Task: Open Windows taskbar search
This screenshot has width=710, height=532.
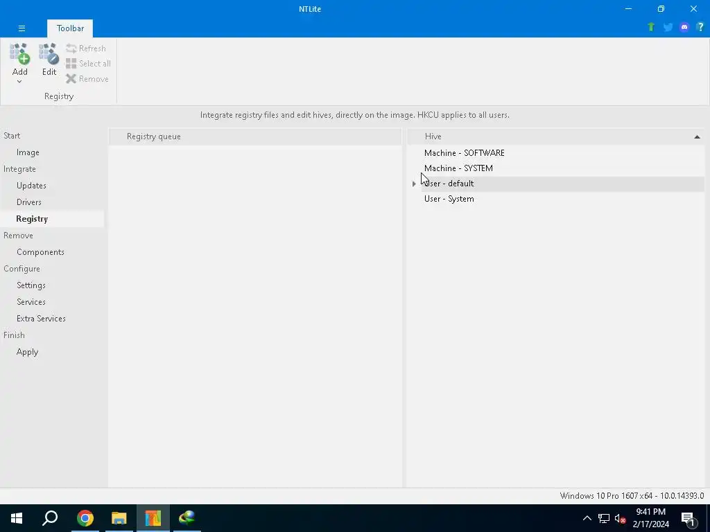Action: tap(50, 518)
